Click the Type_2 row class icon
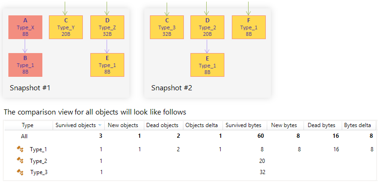Screen dimensions: 378x182 point(20,161)
